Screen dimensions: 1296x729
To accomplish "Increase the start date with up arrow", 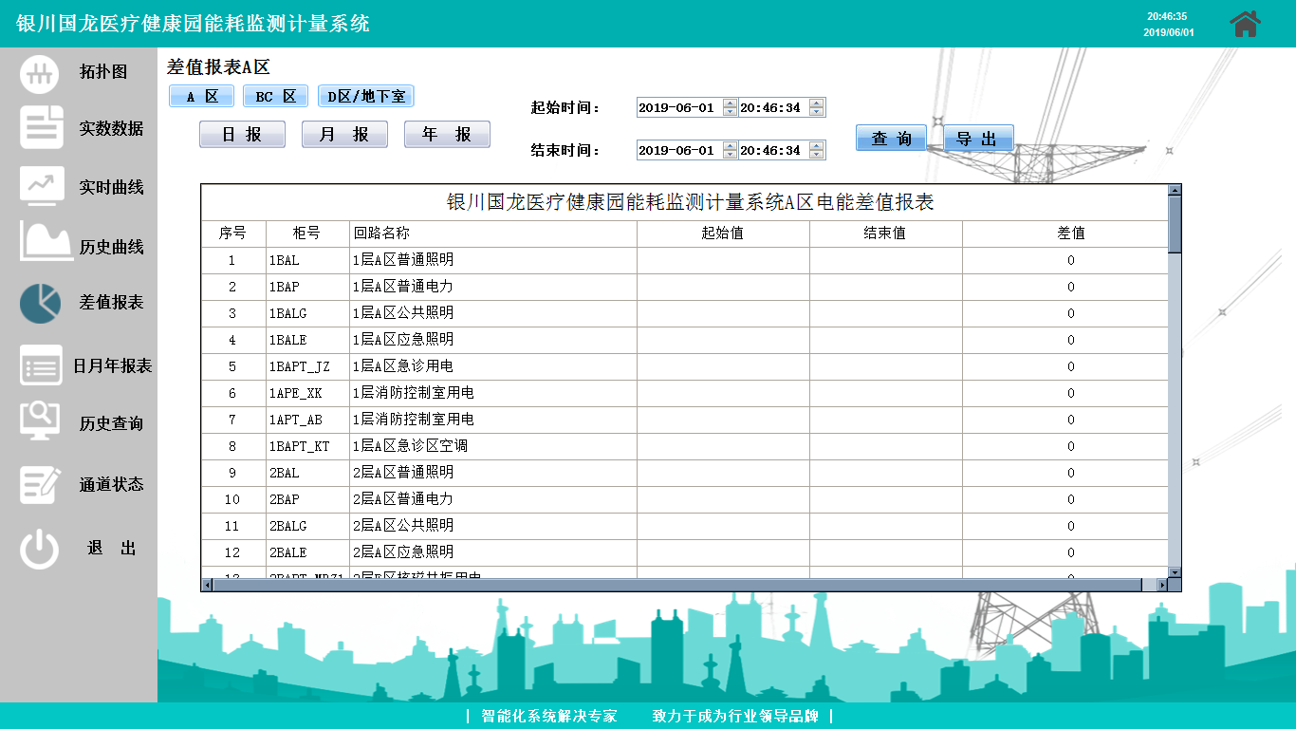I will click(730, 103).
